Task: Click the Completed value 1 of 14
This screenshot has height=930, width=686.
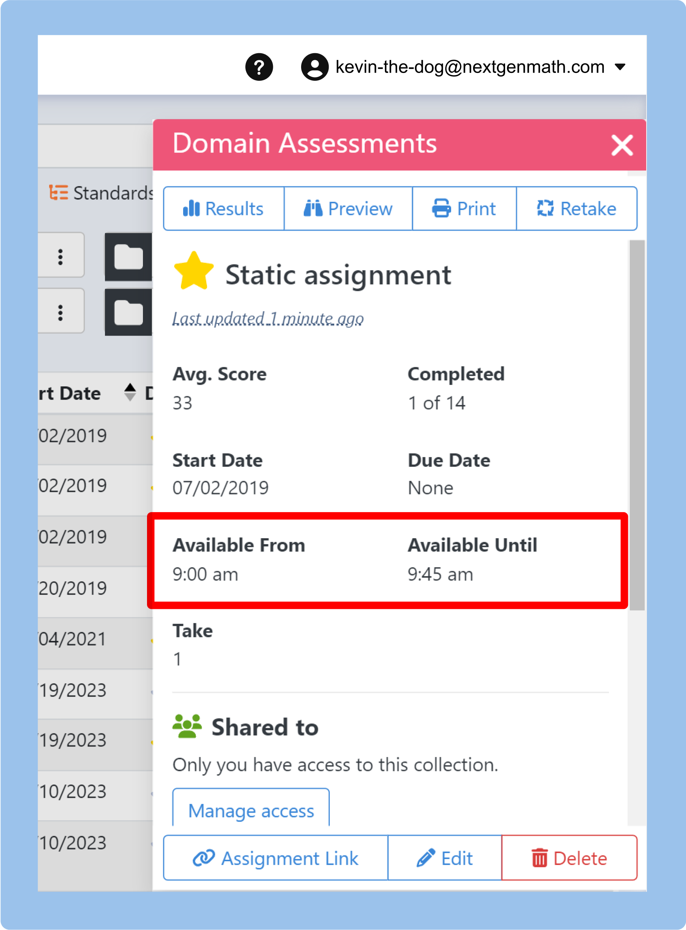Action: (437, 403)
